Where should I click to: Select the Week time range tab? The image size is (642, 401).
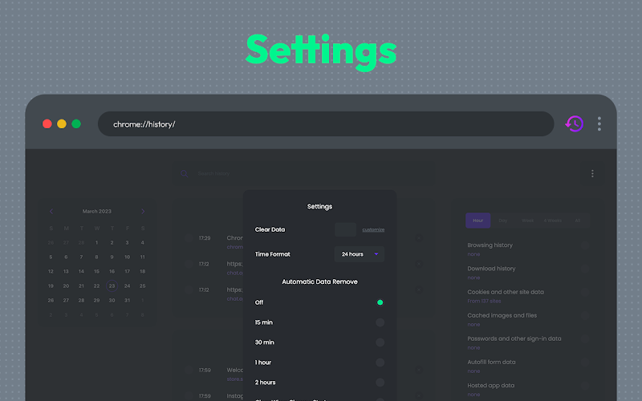[527, 221]
